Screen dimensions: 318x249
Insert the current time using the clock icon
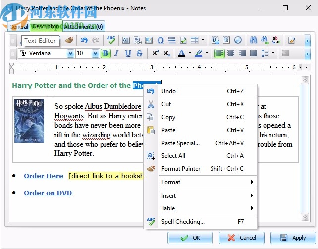238,40
